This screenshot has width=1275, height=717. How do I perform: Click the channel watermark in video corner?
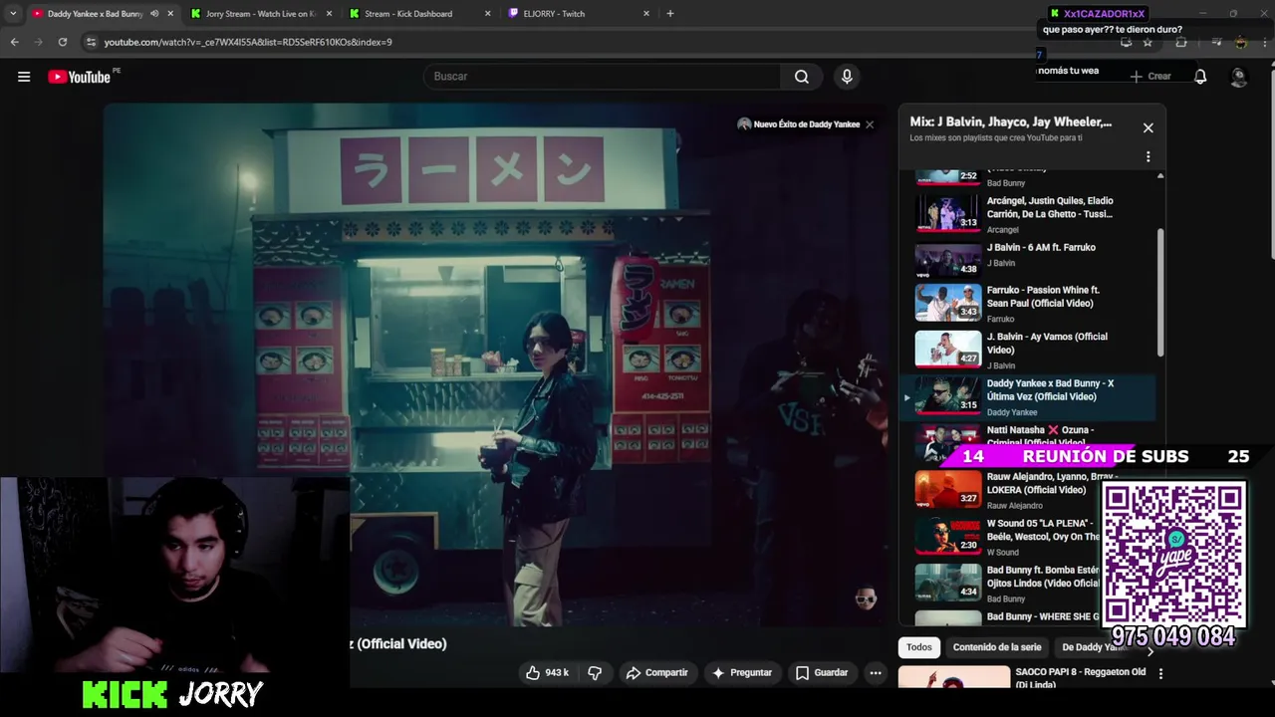[x=866, y=597]
